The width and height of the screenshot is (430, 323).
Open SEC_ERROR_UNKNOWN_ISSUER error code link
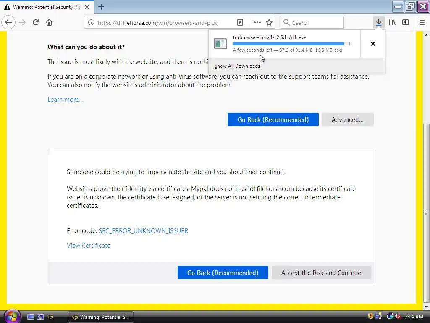click(144, 231)
